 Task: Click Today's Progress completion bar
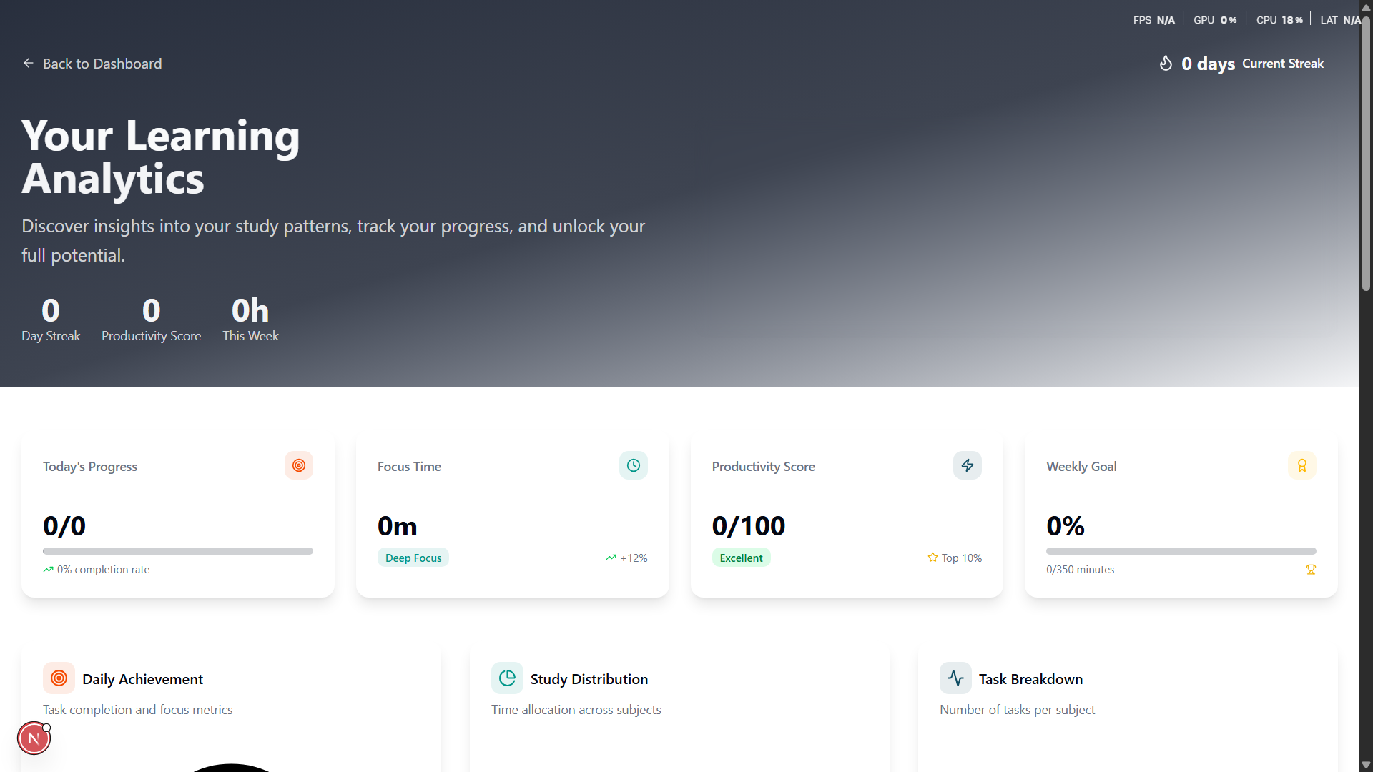click(178, 551)
